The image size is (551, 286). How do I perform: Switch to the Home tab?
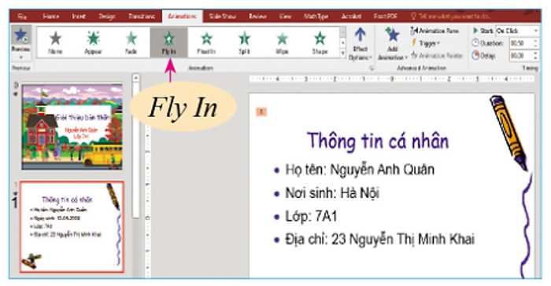(50, 16)
